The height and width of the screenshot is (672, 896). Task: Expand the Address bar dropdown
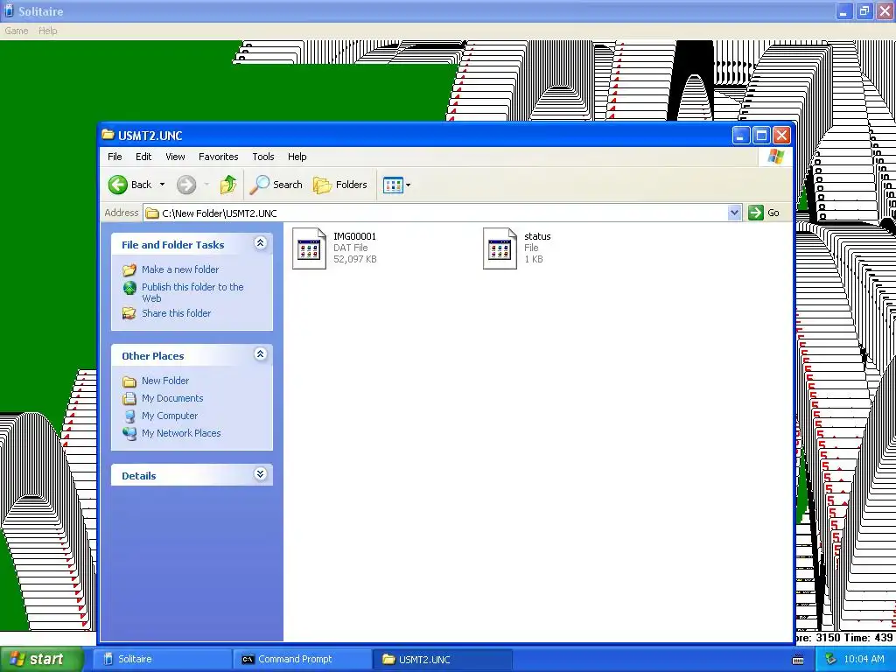[734, 213]
